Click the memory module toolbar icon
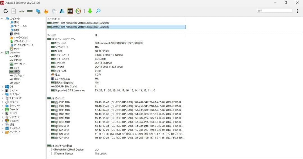The height and width of the screenshot is (159, 303). [30, 11]
